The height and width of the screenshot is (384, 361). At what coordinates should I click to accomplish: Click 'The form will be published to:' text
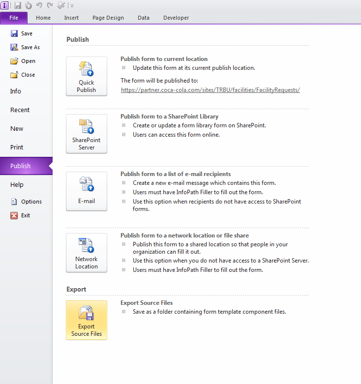coord(159,81)
